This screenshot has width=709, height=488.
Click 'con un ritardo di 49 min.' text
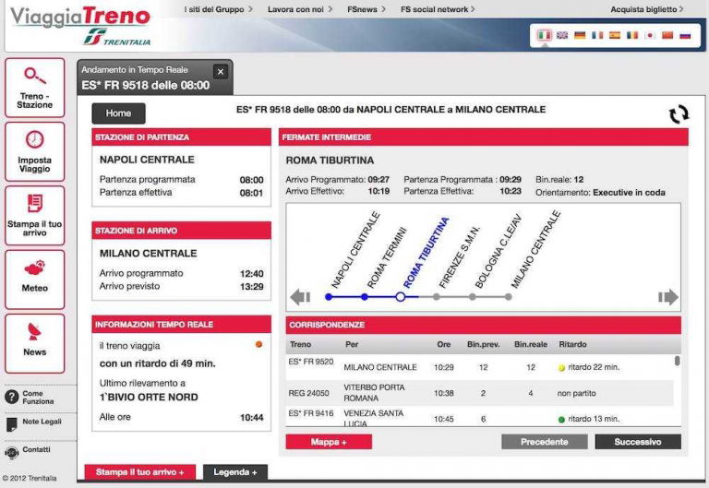[157, 363]
